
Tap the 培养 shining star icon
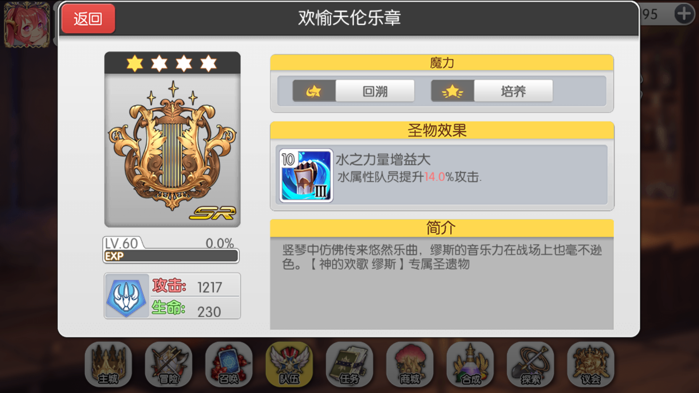click(x=453, y=91)
